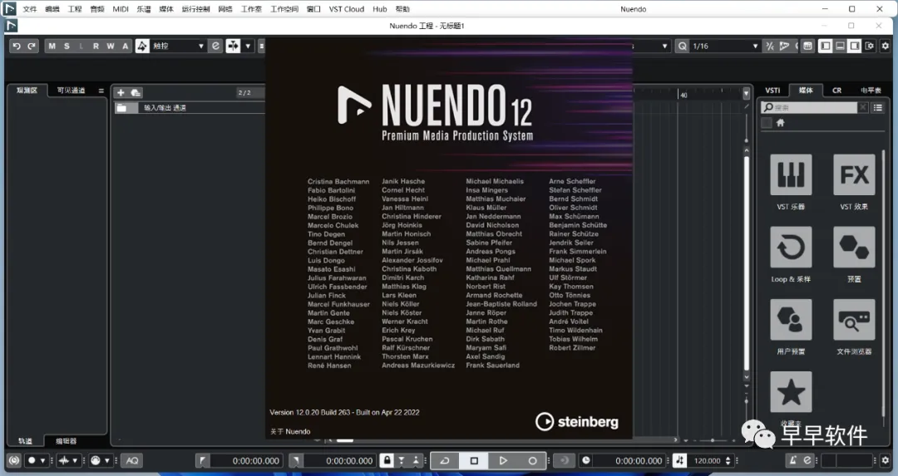Viewport: 898px width, 476px height.
Task: Open toolbar setup gear at top right
Action: [x=886, y=46]
